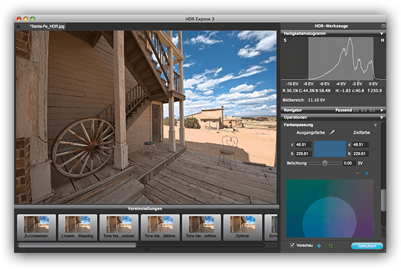Click the right arrow in the histogram
The height and width of the screenshot is (271, 401).
pos(344,41)
